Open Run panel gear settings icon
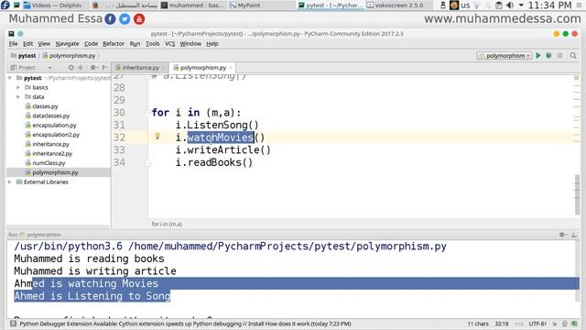 tap(562, 235)
